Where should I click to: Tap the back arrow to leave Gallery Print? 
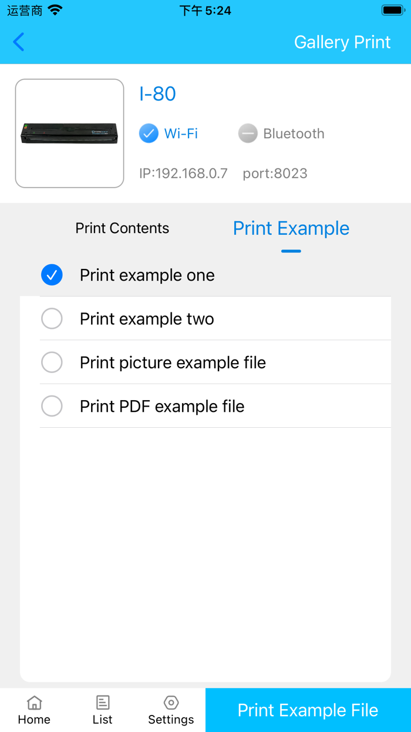click(x=18, y=42)
